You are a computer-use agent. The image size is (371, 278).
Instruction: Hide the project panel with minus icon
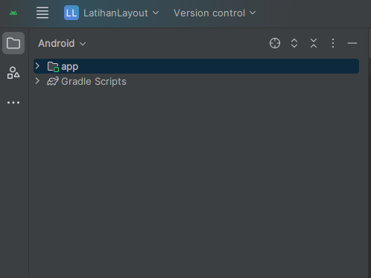(352, 43)
